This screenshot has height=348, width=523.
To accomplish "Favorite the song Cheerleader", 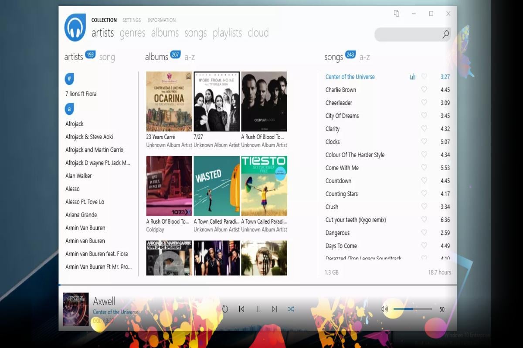I will click(x=424, y=103).
